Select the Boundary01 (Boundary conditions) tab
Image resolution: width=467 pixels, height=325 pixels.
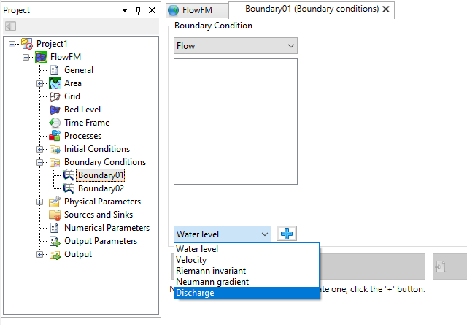312,9
